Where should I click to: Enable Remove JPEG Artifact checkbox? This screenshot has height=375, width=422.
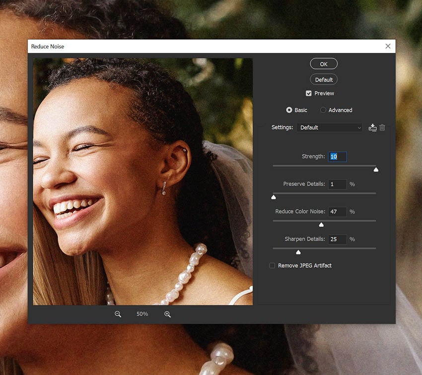(272, 265)
